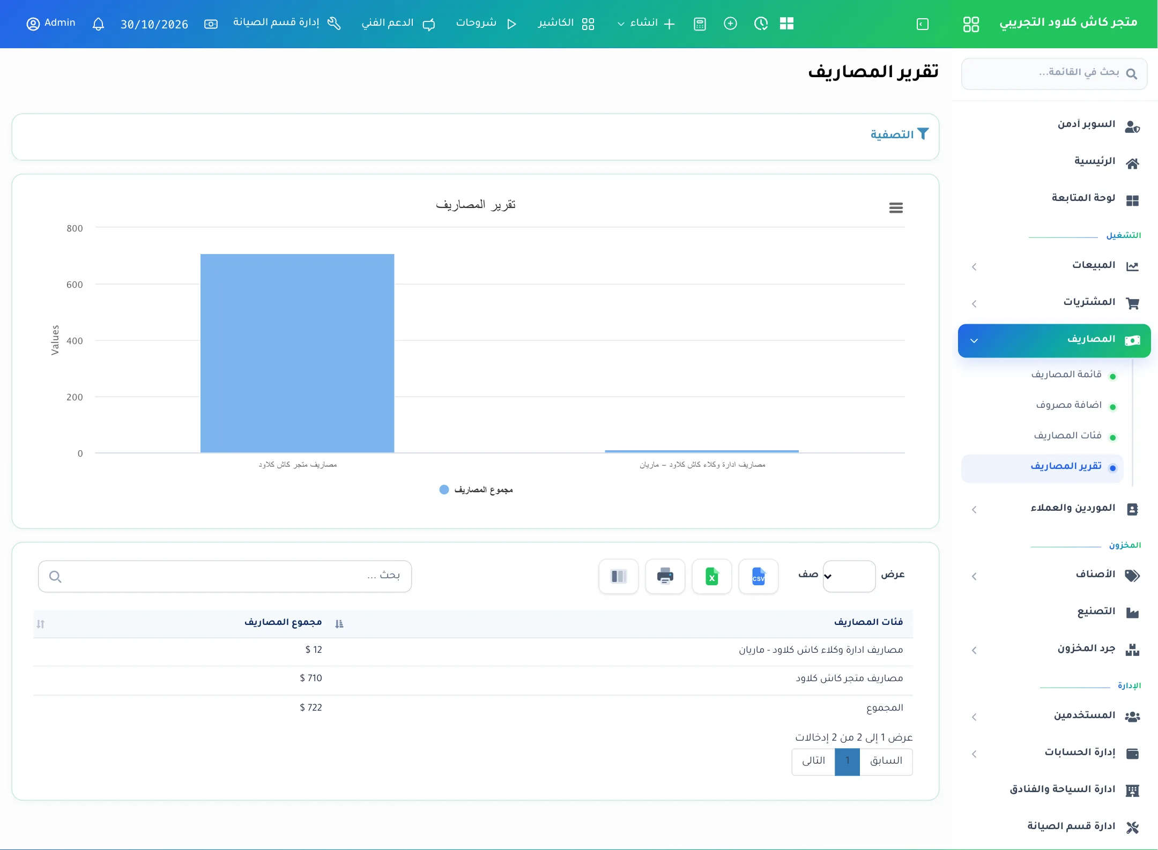This screenshot has height=850, width=1158.
Task: Collapse the المصاريف sidebar section
Action: [1054, 340]
